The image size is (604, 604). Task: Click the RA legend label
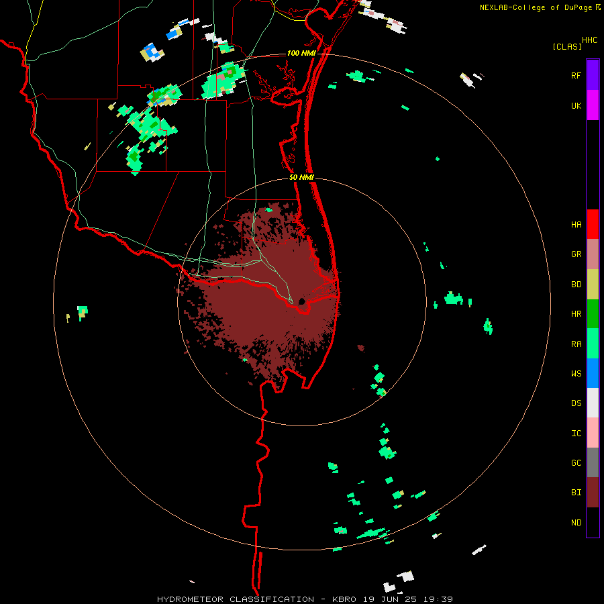576,344
